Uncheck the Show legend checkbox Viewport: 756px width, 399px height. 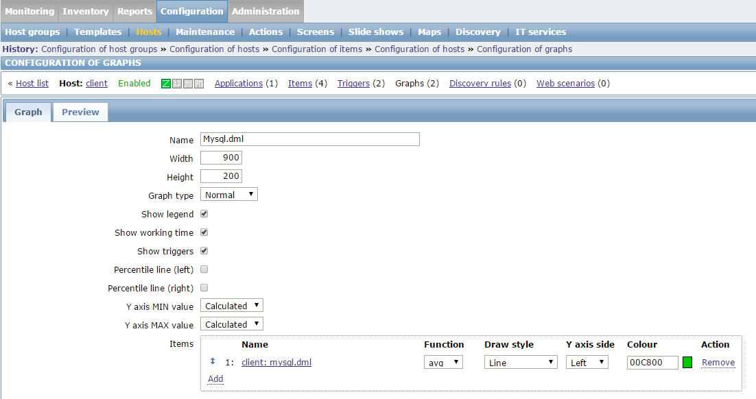(x=204, y=214)
